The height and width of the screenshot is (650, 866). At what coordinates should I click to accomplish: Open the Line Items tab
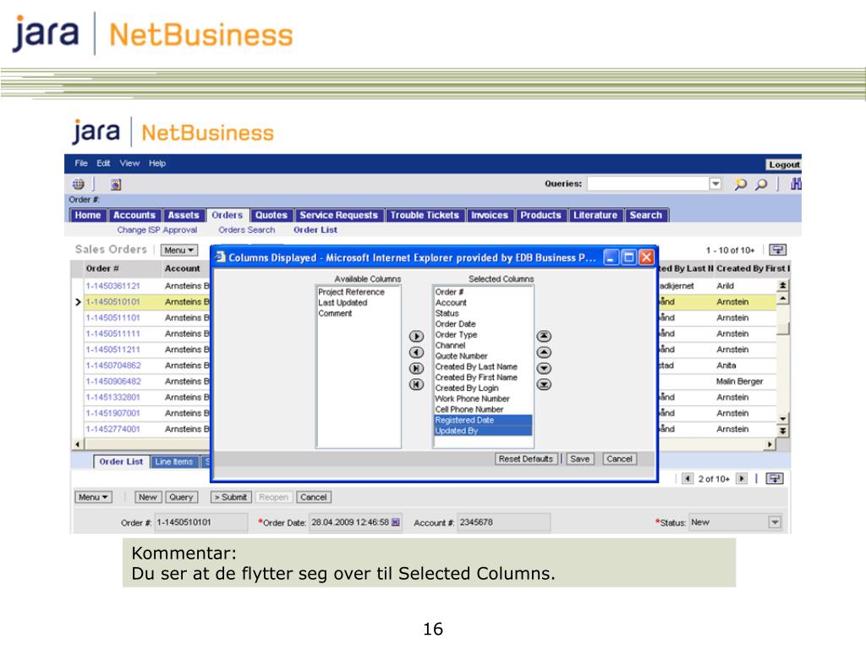[x=174, y=461]
